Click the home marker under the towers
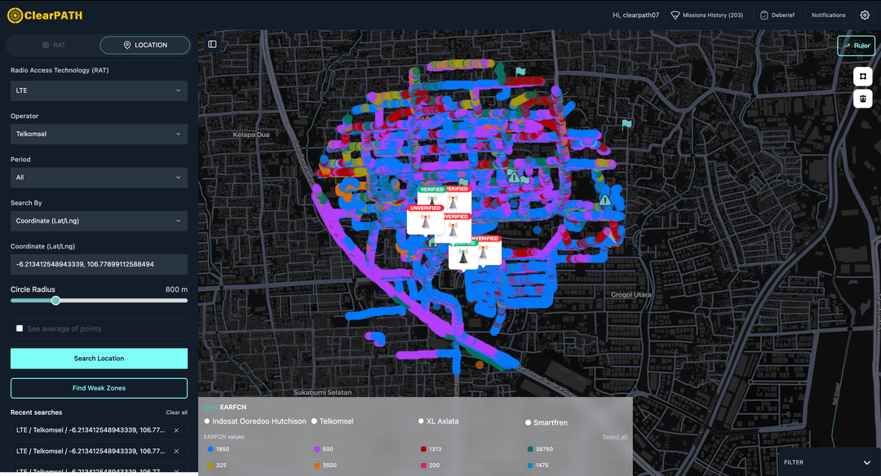This screenshot has height=476, width=881. tap(432, 243)
